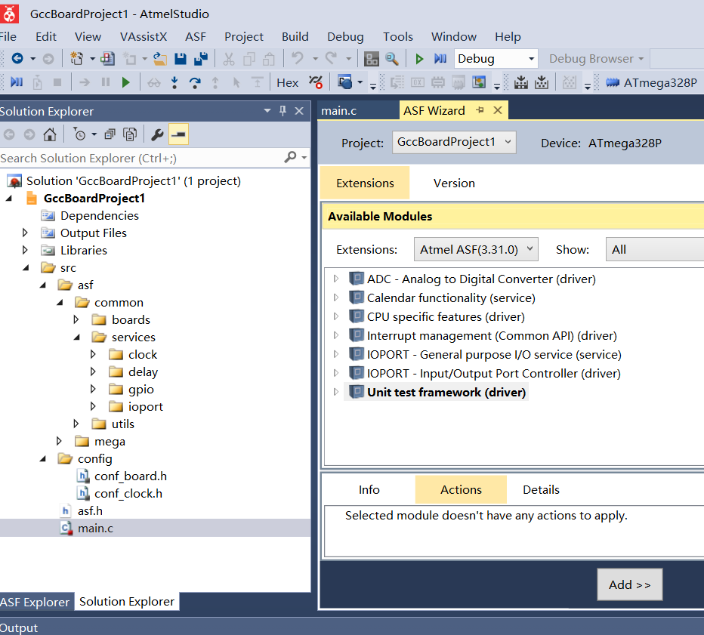Click the Step Into icon
This screenshot has width=704, height=635.
click(x=174, y=82)
